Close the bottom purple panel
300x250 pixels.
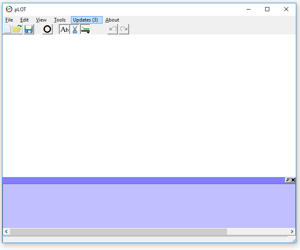[293, 180]
